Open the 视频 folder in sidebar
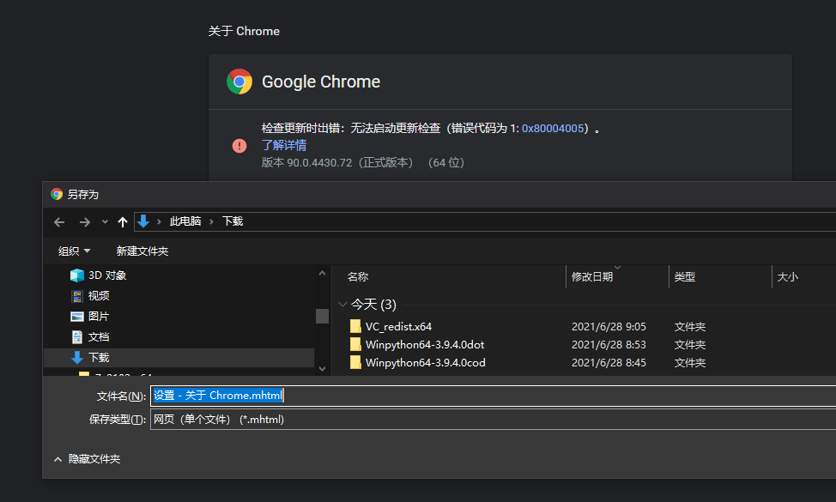 (x=99, y=296)
